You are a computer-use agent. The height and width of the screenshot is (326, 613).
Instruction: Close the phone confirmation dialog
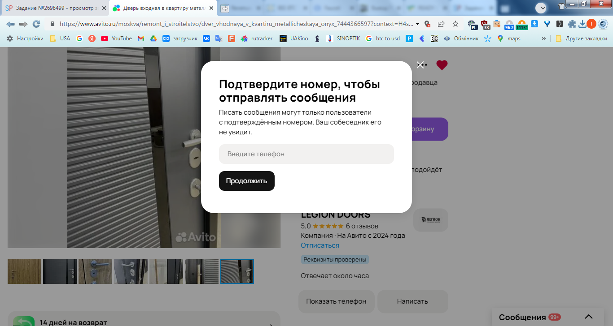420,65
